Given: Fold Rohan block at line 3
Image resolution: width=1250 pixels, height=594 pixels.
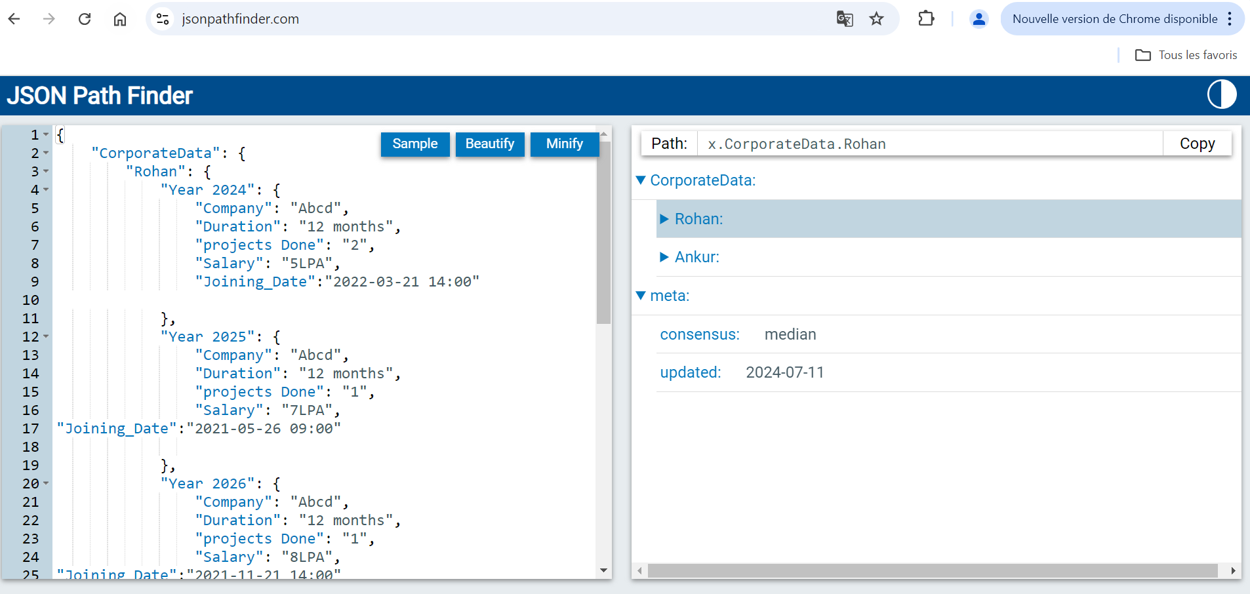Looking at the screenshot, I should click(x=46, y=171).
